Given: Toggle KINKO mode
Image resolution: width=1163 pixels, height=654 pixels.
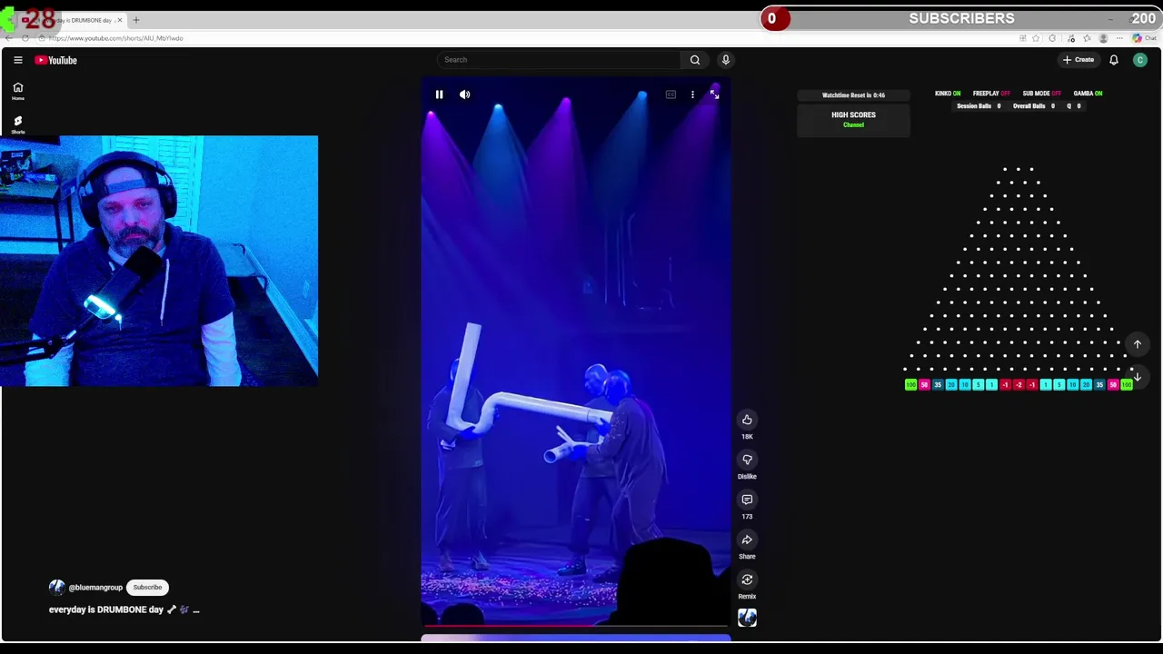Looking at the screenshot, I should pyautogui.click(x=948, y=94).
